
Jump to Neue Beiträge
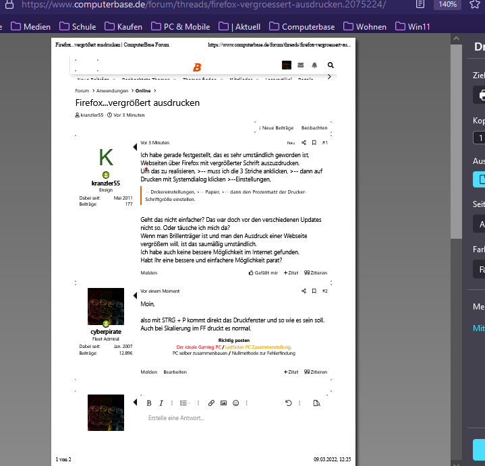tap(276, 127)
